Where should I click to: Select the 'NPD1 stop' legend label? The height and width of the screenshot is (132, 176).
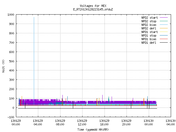(149, 35)
